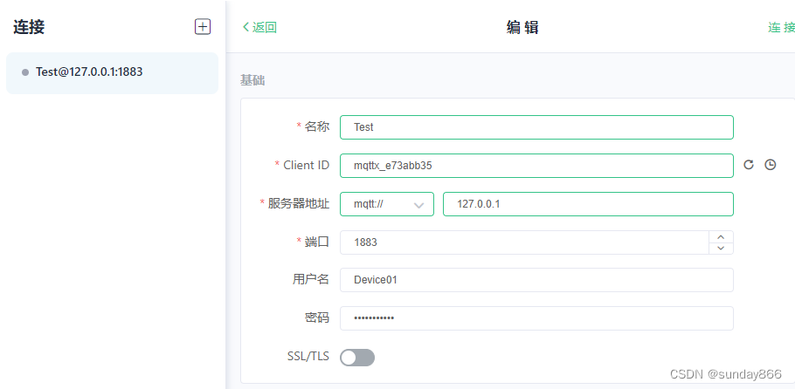Focus the 密码 password field
795x389 pixels.
click(x=536, y=318)
